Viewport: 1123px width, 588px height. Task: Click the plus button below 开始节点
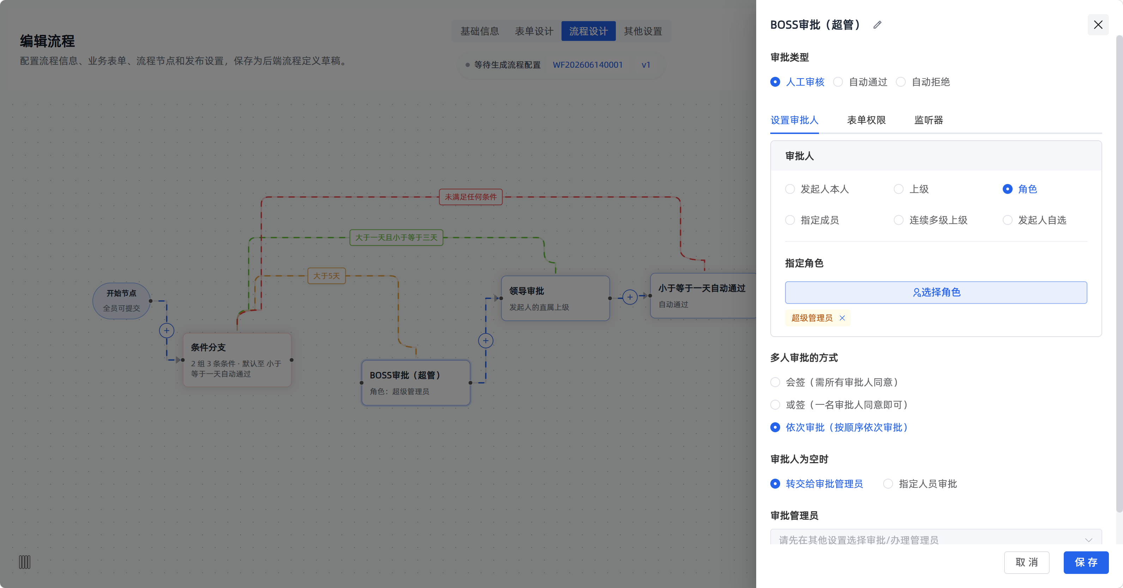tap(166, 330)
